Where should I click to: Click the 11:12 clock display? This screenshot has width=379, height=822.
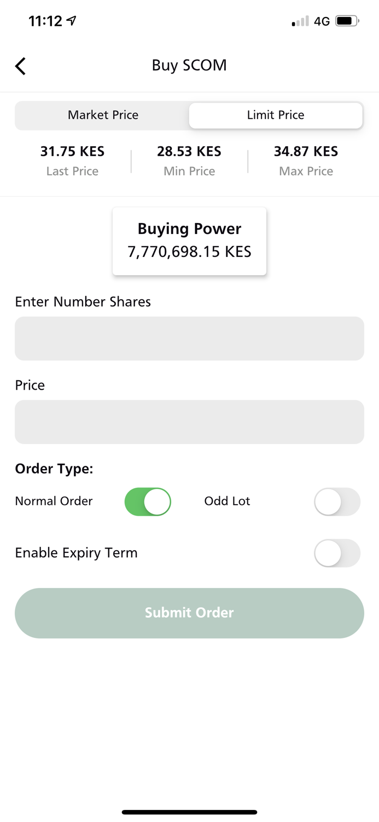(44, 20)
